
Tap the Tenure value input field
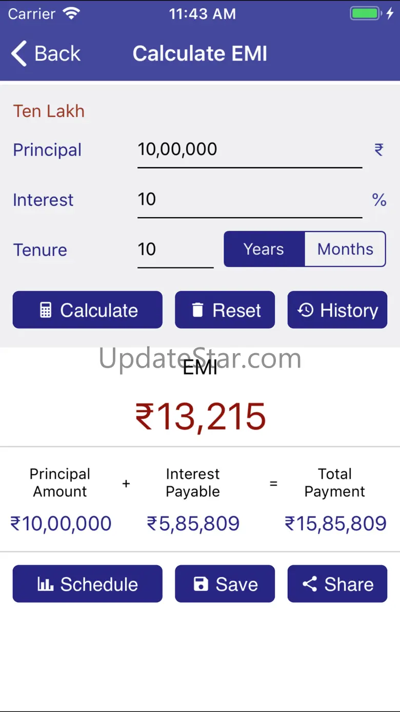coord(175,249)
